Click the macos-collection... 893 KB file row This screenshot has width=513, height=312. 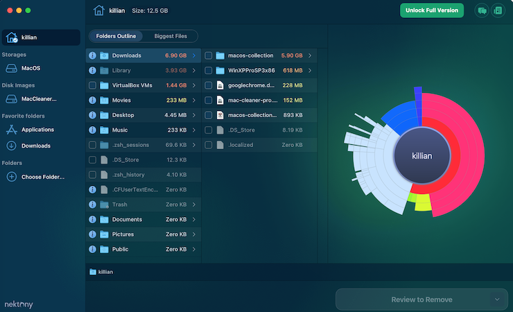click(259, 115)
